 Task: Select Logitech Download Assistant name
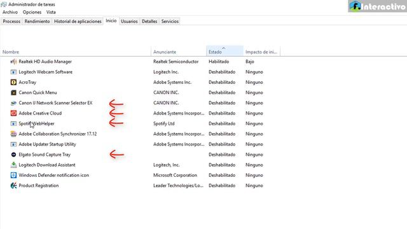(x=47, y=165)
